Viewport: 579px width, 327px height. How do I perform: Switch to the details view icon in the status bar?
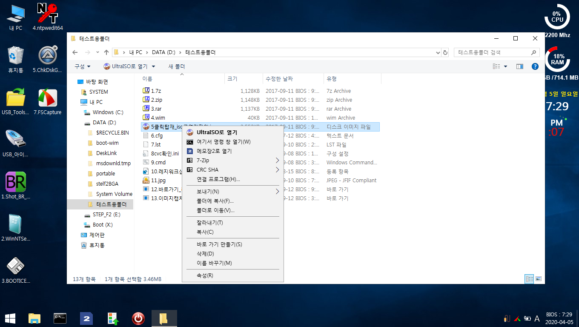pos(530,279)
